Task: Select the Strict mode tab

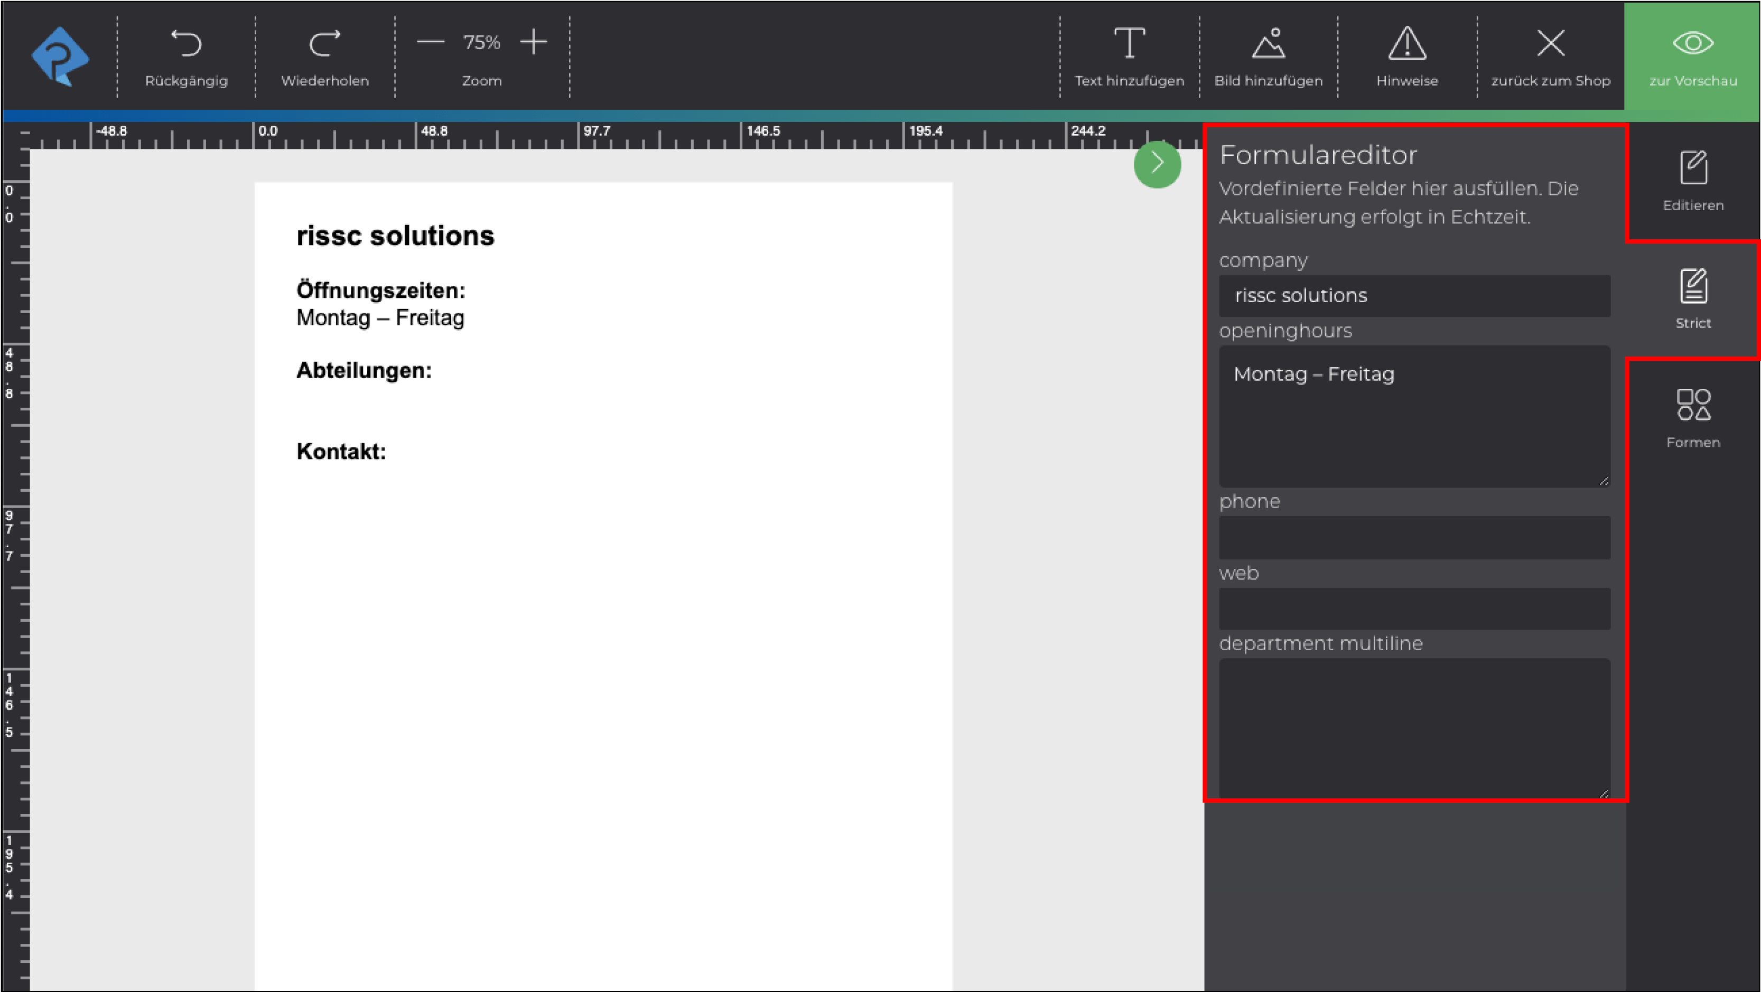Action: coord(1693,299)
